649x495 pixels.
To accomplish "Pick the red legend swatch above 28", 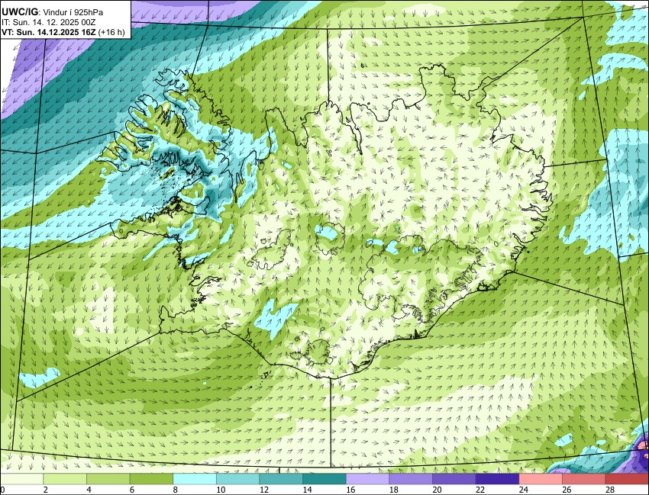I will tap(627, 479).
